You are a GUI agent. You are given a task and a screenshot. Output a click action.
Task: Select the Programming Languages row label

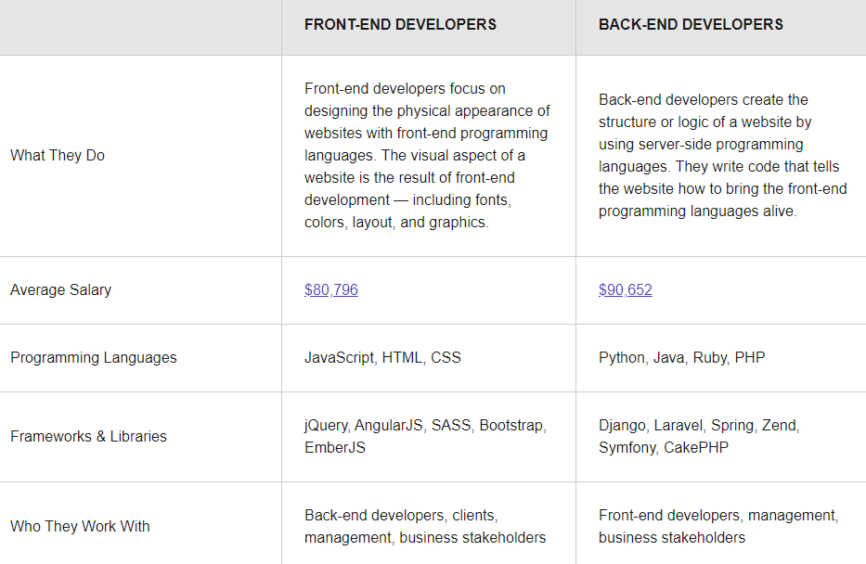[94, 358]
